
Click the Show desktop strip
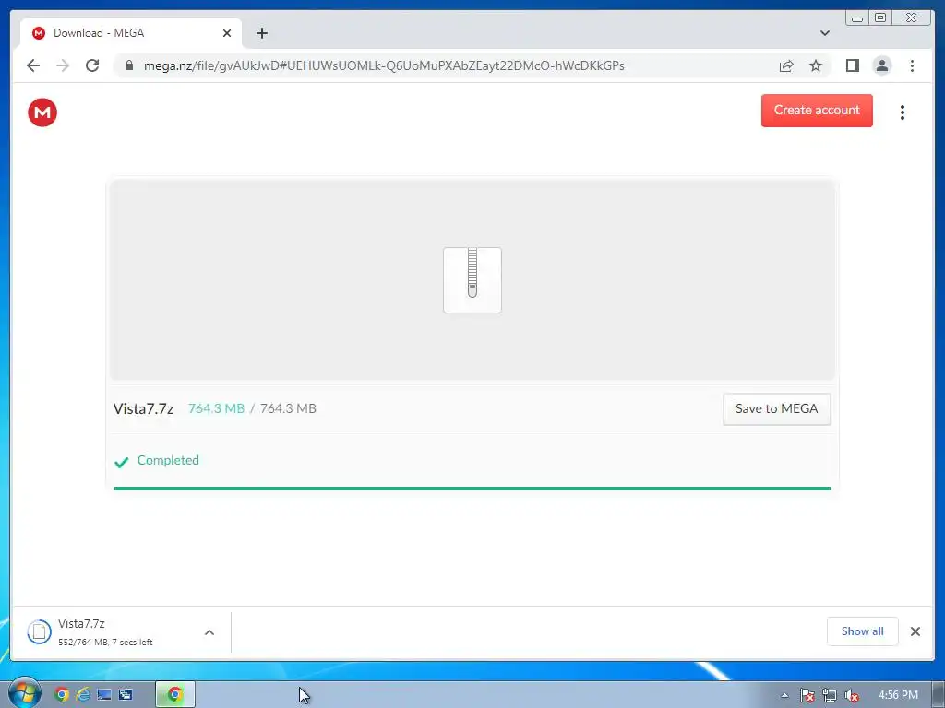pos(939,695)
